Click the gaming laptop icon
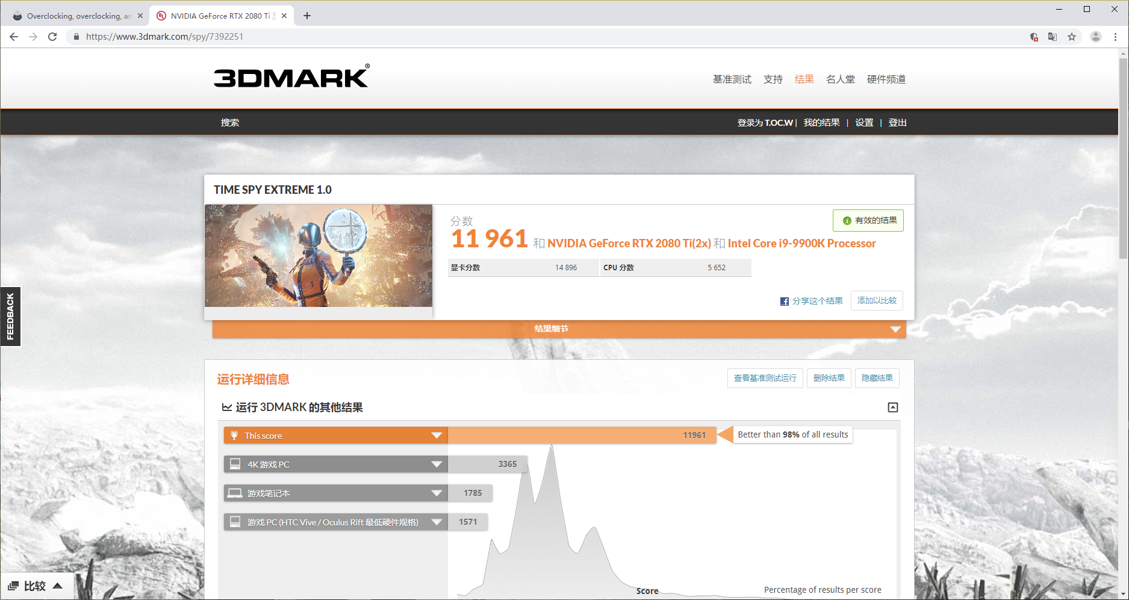This screenshot has width=1129, height=600. click(235, 493)
